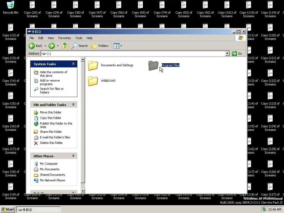Click Hide the contents of this drive
Viewport: 284px width, 213px height.
coord(54,74)
